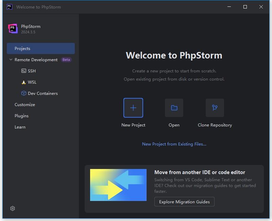Click the Dev Containers cube icon
This screenshot has height=221, width=272.
tap(23, 93)
